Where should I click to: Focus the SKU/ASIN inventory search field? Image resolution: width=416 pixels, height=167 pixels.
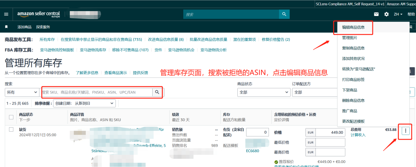click(x=97, y=92)
